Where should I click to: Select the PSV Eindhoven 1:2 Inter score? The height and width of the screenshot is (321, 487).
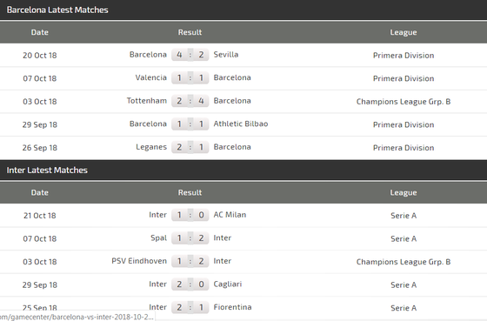(x=190, y=261)
